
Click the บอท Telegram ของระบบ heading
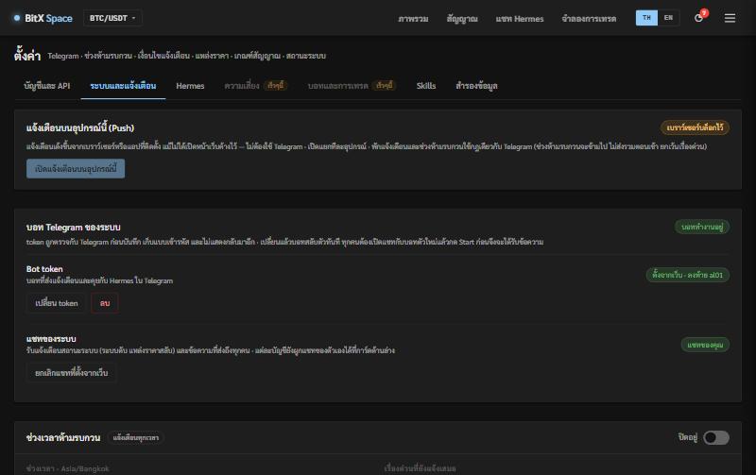[x=74, y=227]
